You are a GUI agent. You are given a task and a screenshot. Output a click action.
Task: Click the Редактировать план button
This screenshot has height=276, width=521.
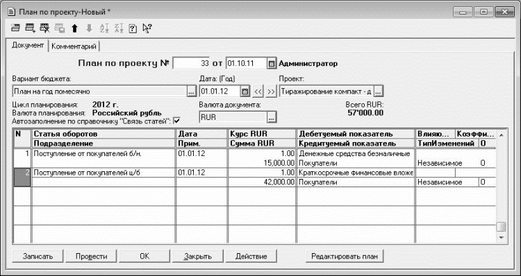click(x=345, y=257)
